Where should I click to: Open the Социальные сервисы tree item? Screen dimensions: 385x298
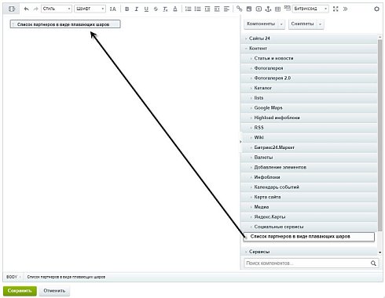click(x=309, y=227)
